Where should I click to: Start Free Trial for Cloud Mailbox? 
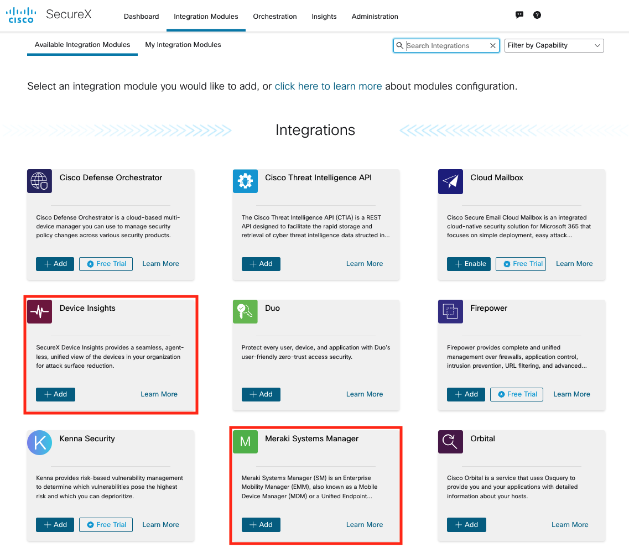pyautogui.click(x=521, y=264)
